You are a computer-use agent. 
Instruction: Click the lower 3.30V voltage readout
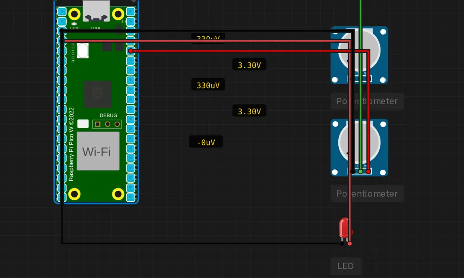(249, 112)
